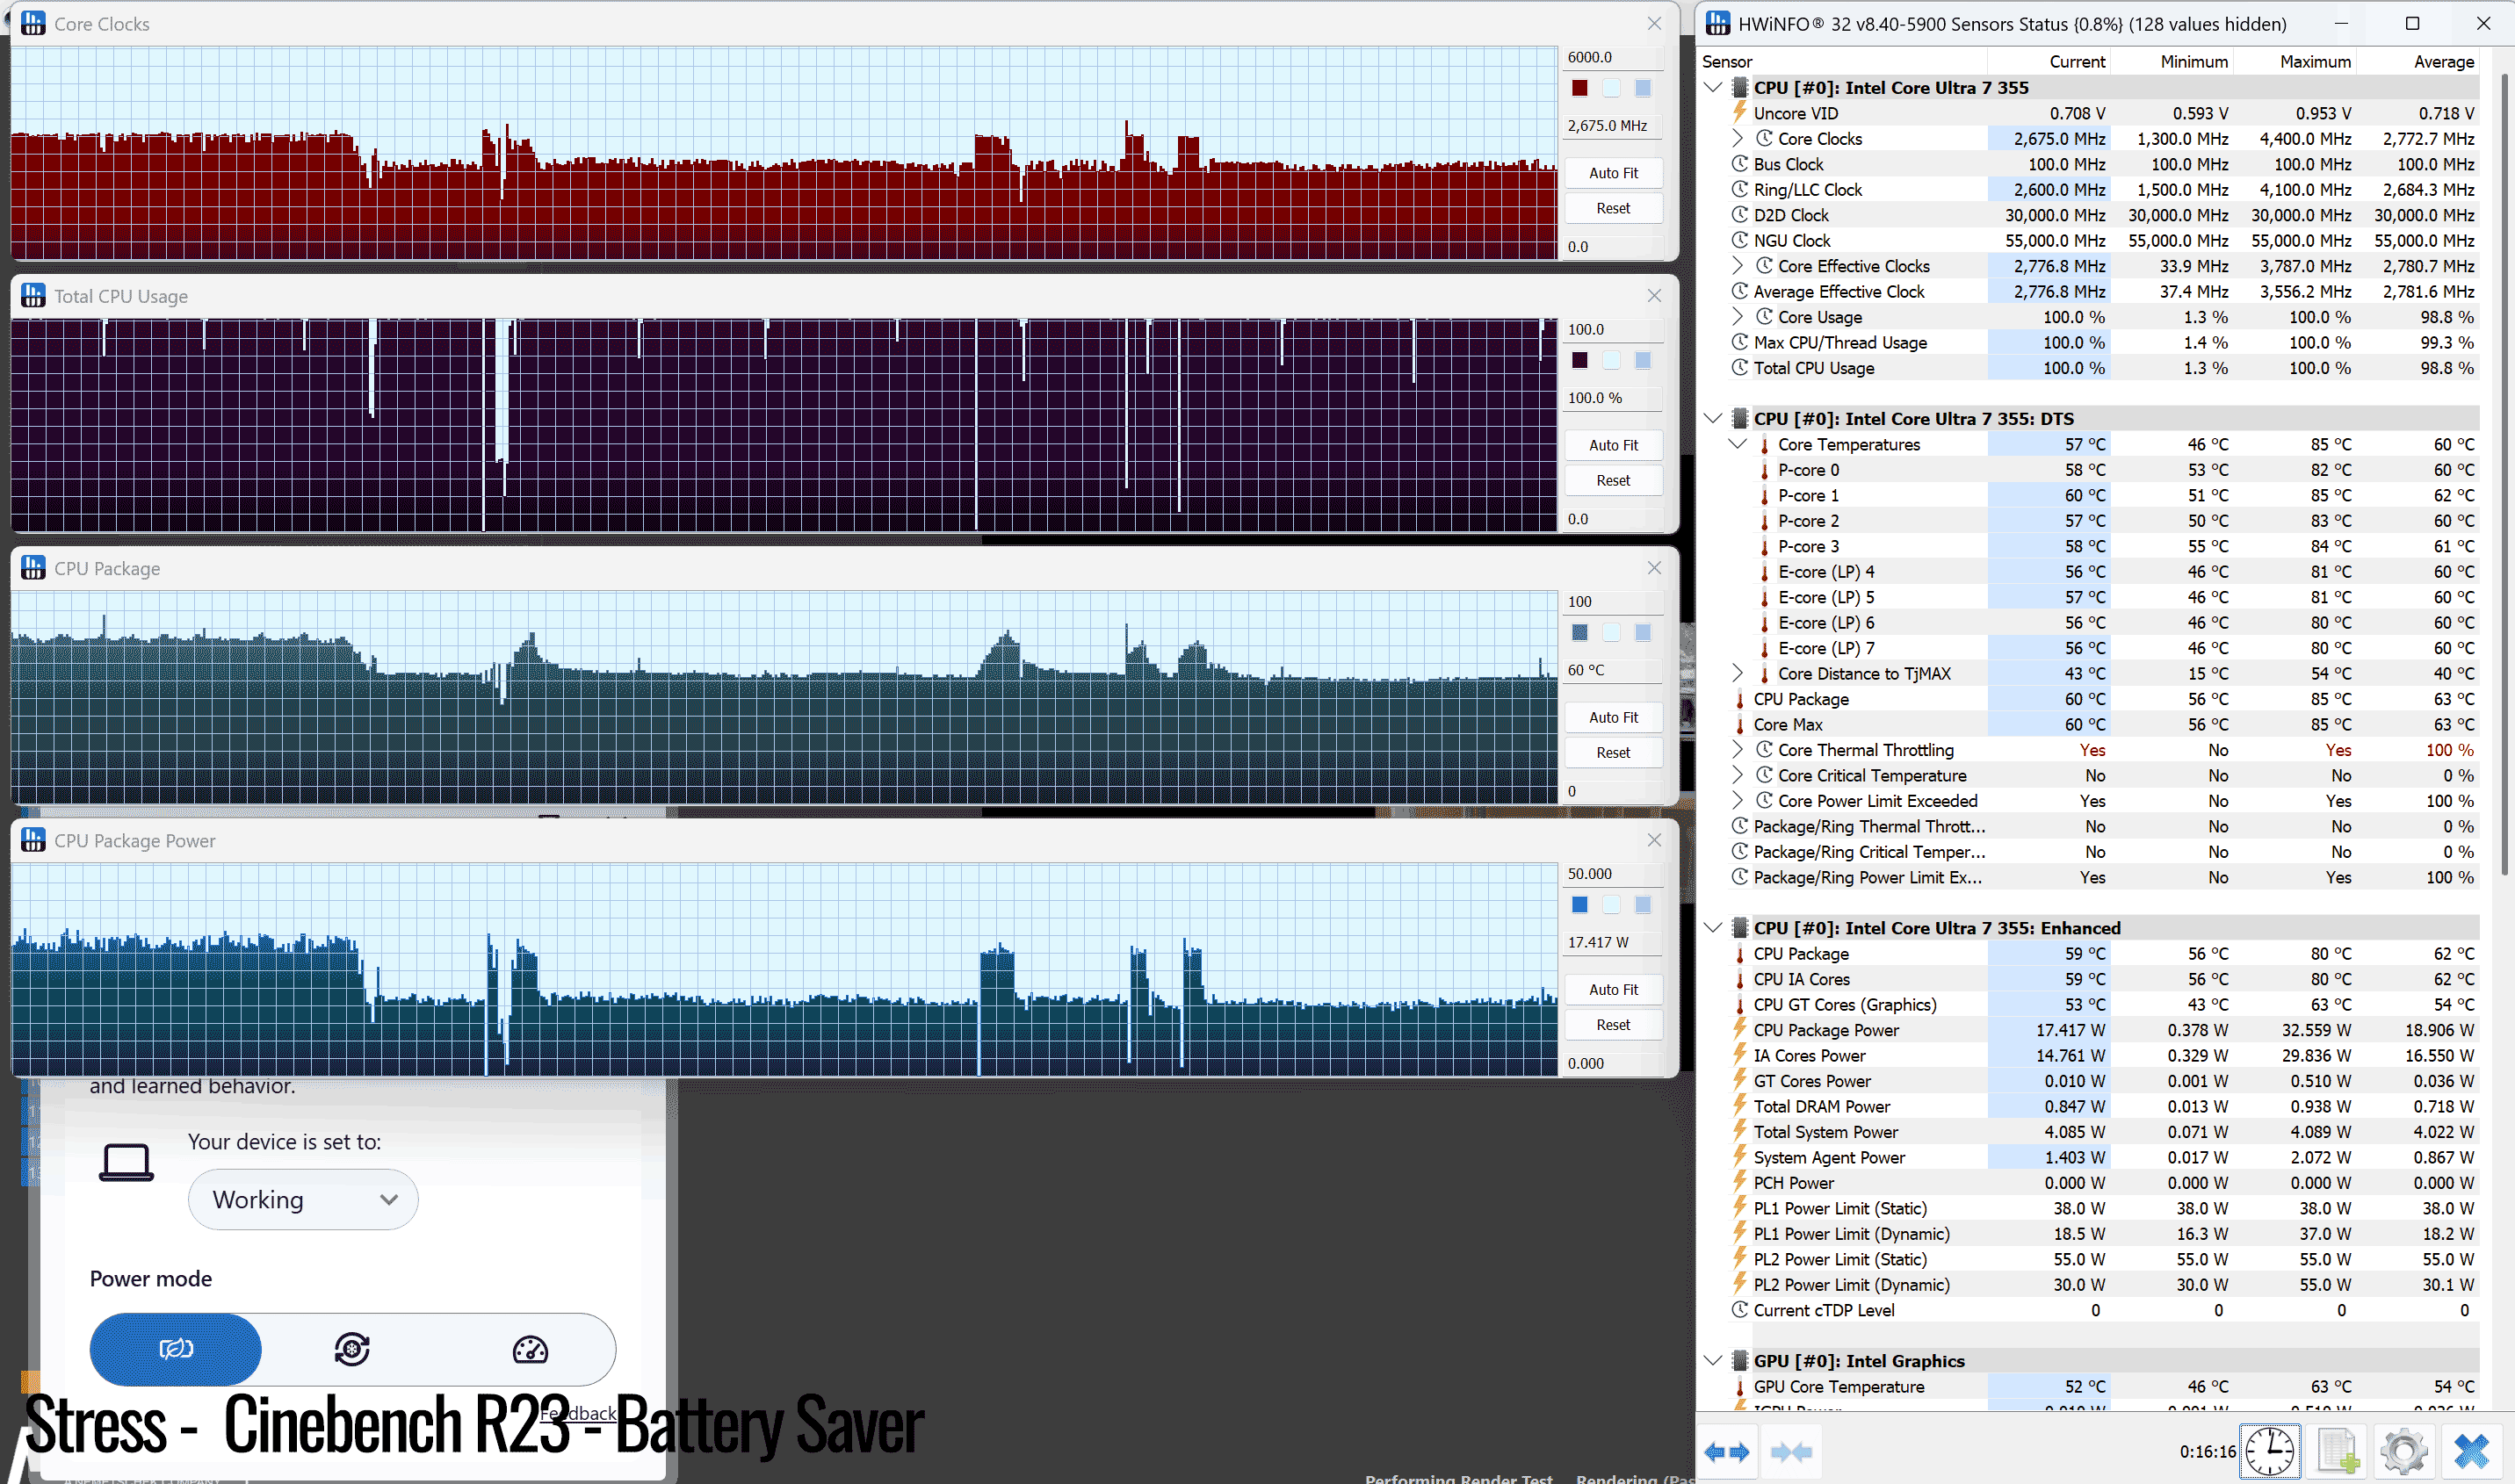Click the CPU Package graph window icon

coord(33,567)
